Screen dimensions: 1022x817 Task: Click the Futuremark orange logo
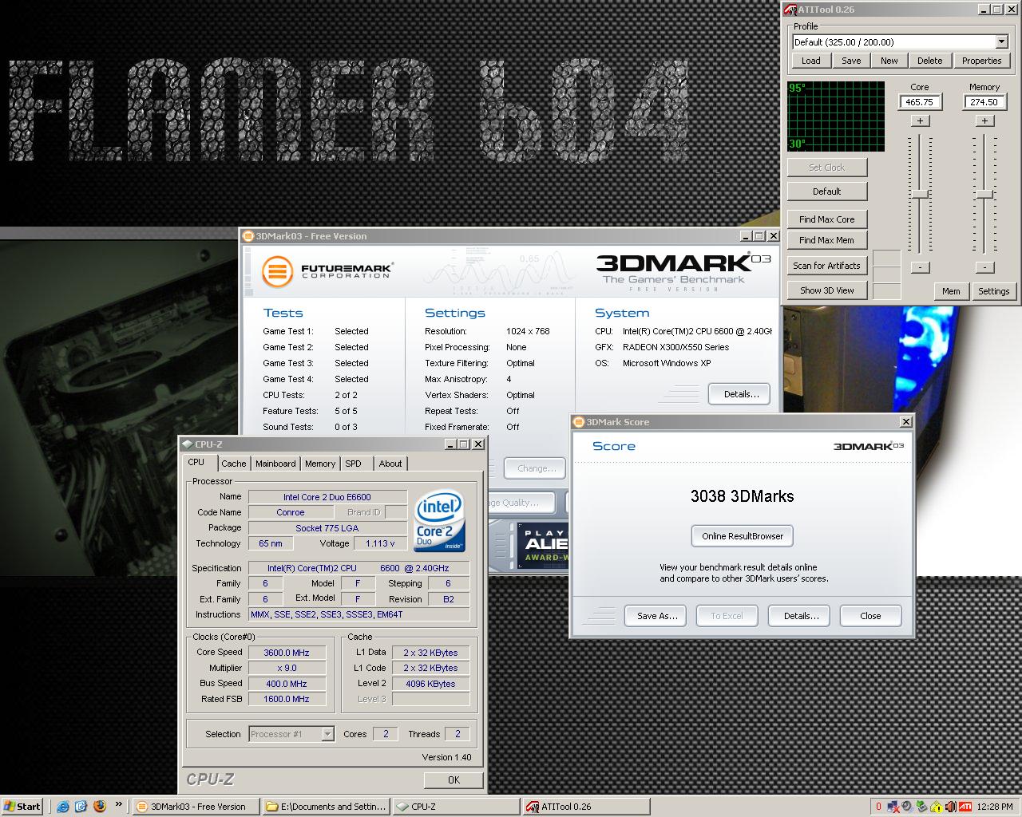click(x=277, y=270)
